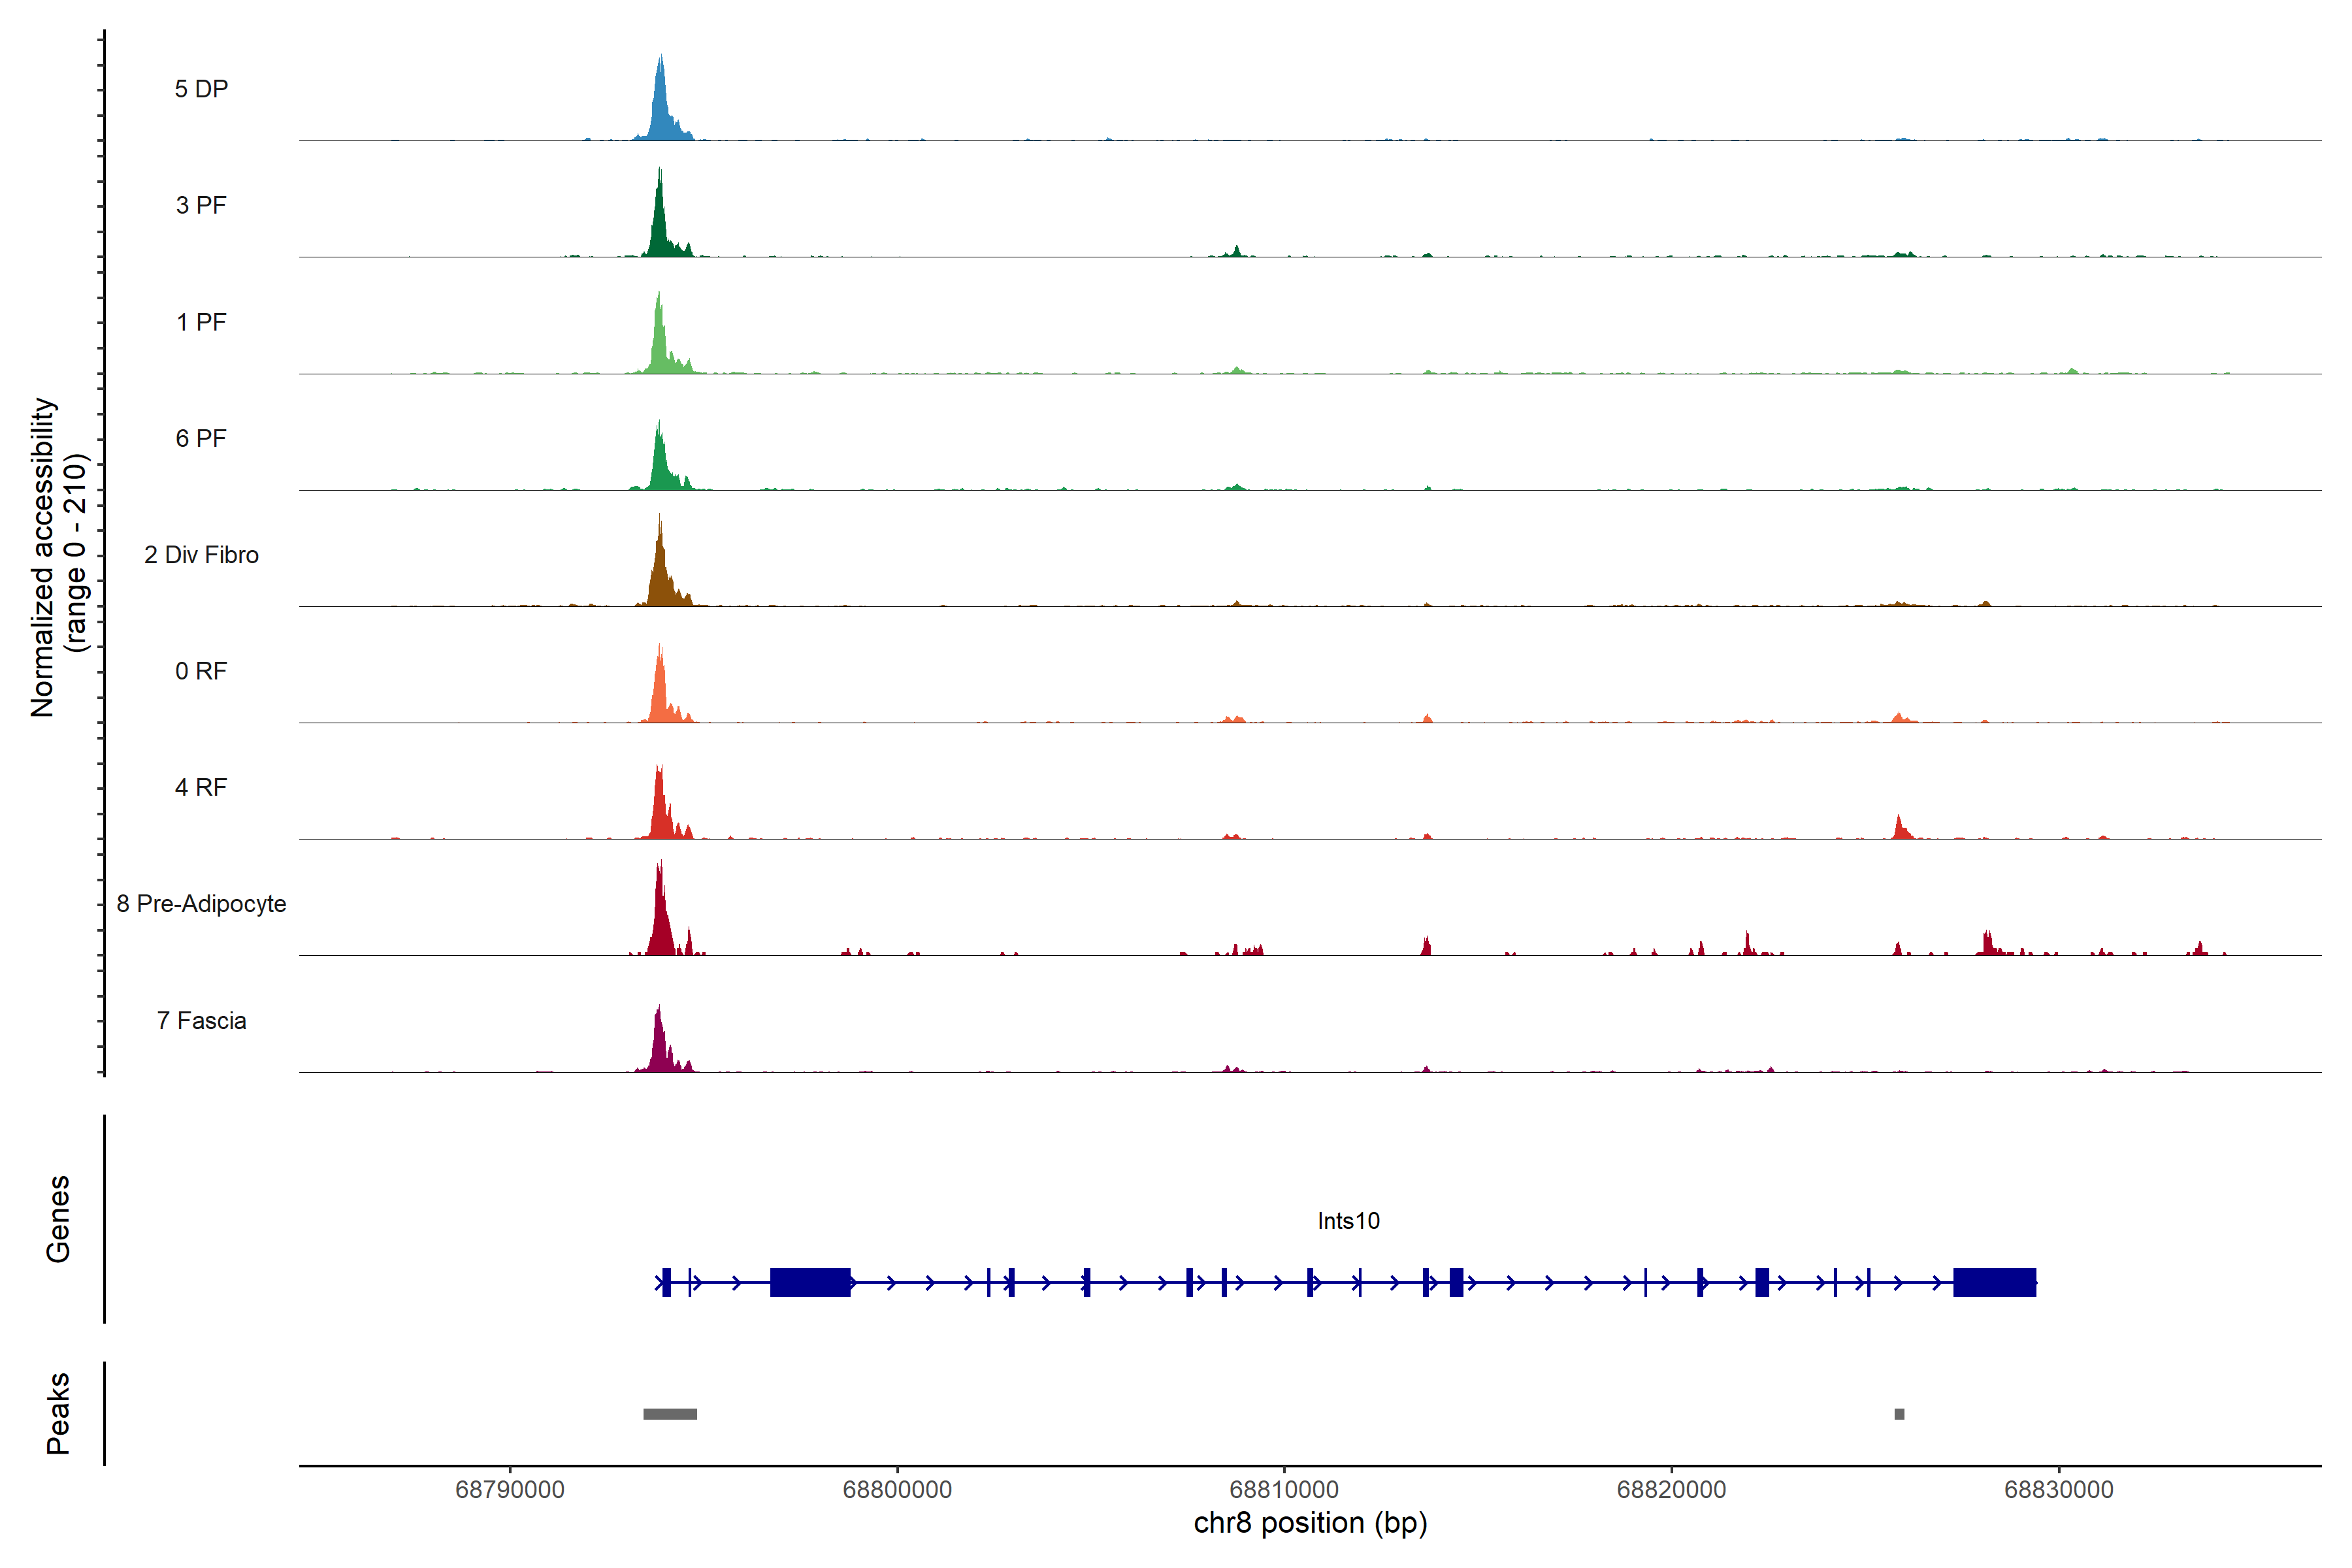2352x1568 pixels.
Task: Click the 68830000 axis tick label
Action: 2058,1490
